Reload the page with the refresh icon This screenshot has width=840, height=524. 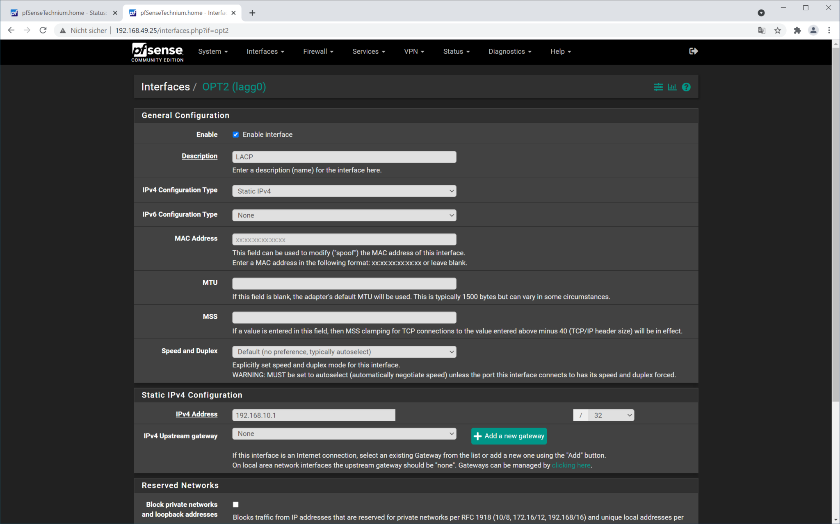point(43,30)
